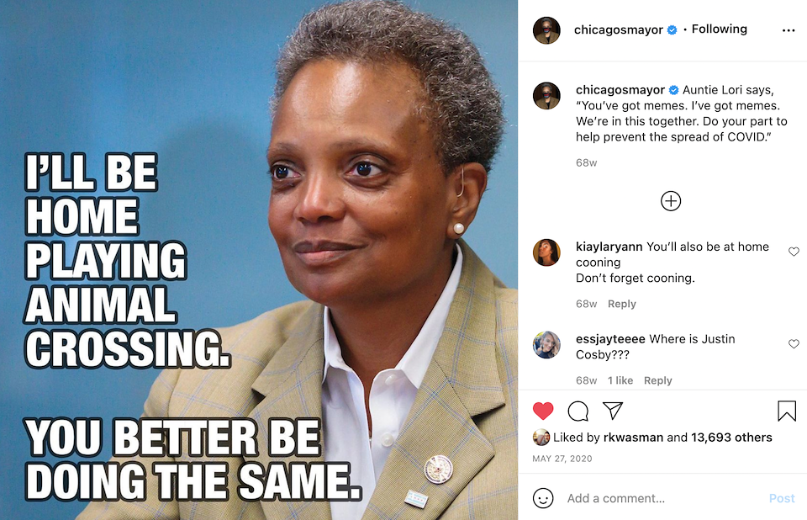Screen dimensions: 807x520
Task: Click the Post button
Action: click(x=782, y=498)
